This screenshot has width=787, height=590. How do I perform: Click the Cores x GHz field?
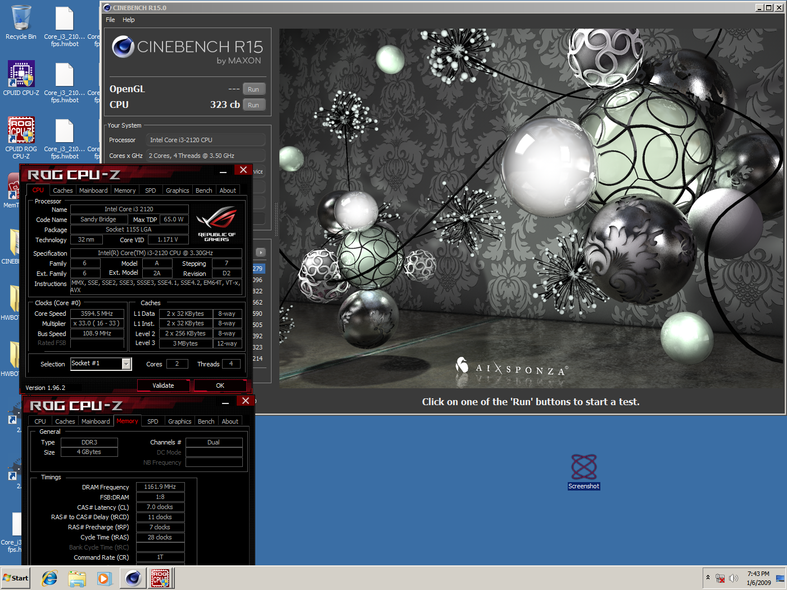pyautogui.click(x=206, y=156)
